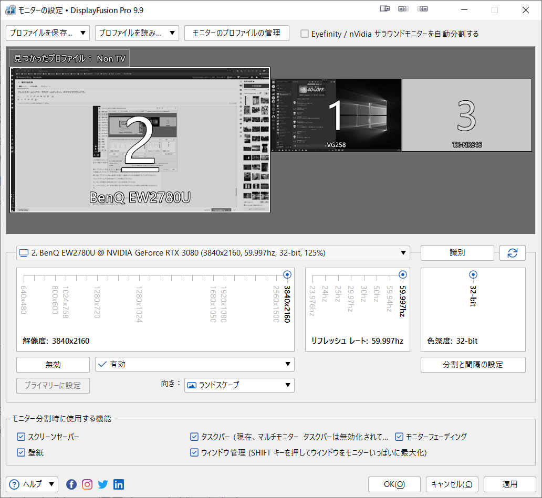Viewport: 542px width, 498px height.
Task: Click the 800x600 resolution label
Action: point(55,300)
